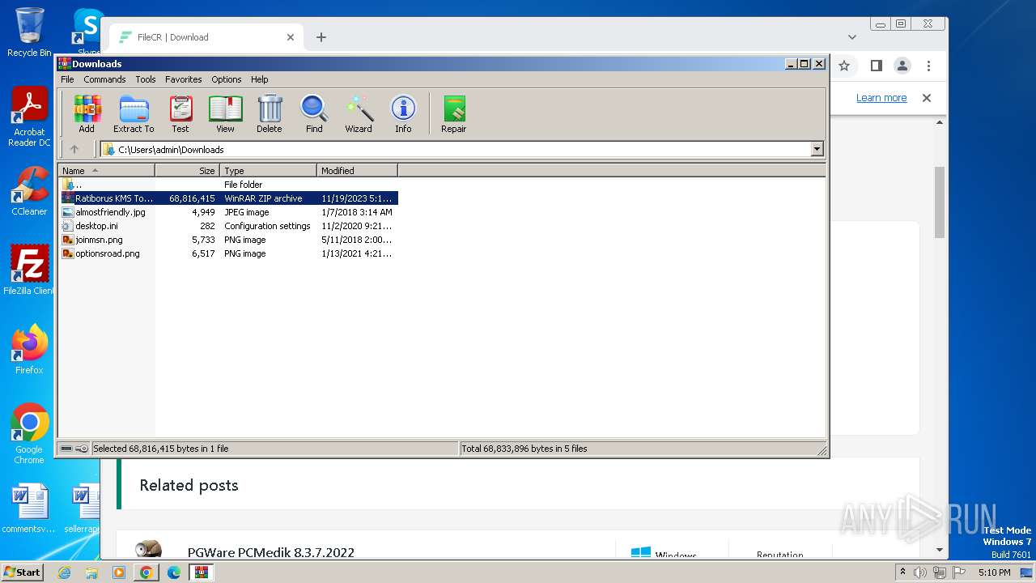Select joinmsn.png file

[228, 240]
